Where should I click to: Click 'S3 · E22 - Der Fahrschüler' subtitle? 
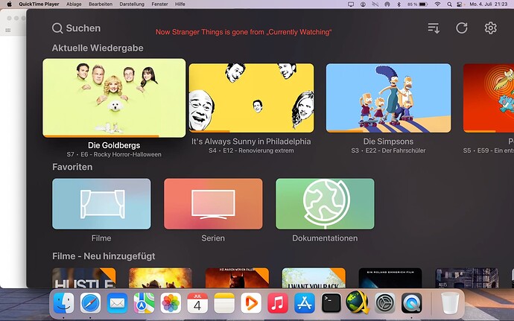pyautogui.click(x=388, y=150)
